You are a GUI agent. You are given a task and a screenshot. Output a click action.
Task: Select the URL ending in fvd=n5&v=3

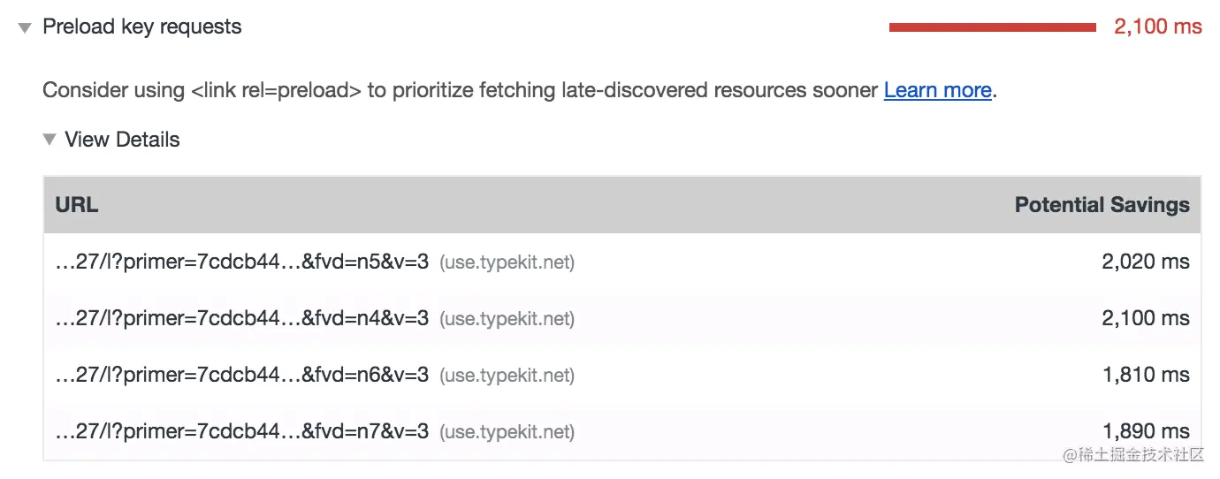point(241,262)
